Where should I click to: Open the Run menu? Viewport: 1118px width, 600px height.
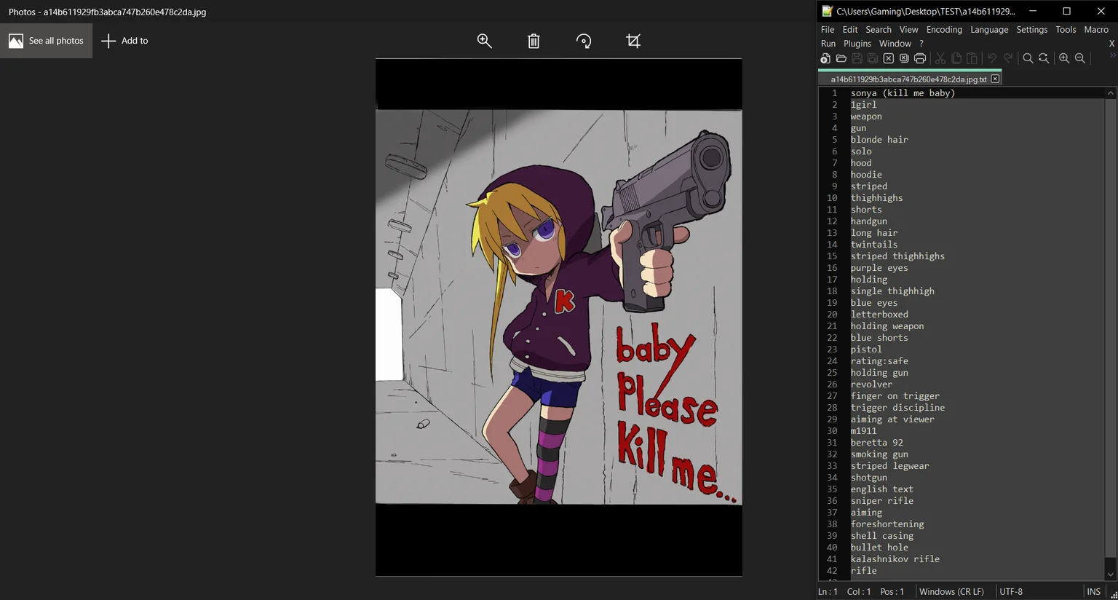coord(828,44)
